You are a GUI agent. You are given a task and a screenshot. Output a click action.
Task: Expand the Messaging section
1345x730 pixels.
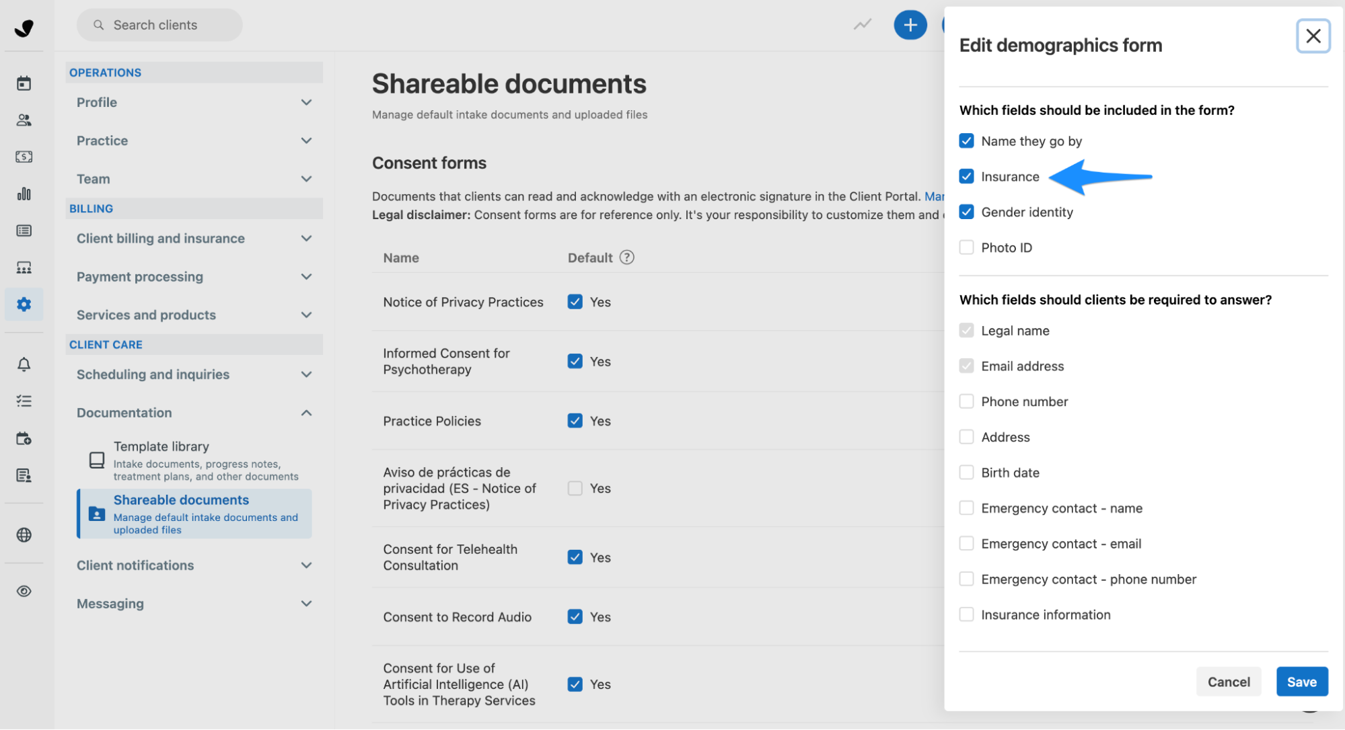[x=194, y=604]
